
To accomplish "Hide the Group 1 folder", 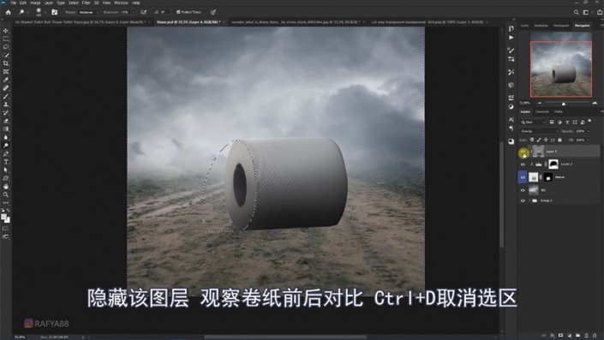I will pyautogui.click(x=523, y=200).
